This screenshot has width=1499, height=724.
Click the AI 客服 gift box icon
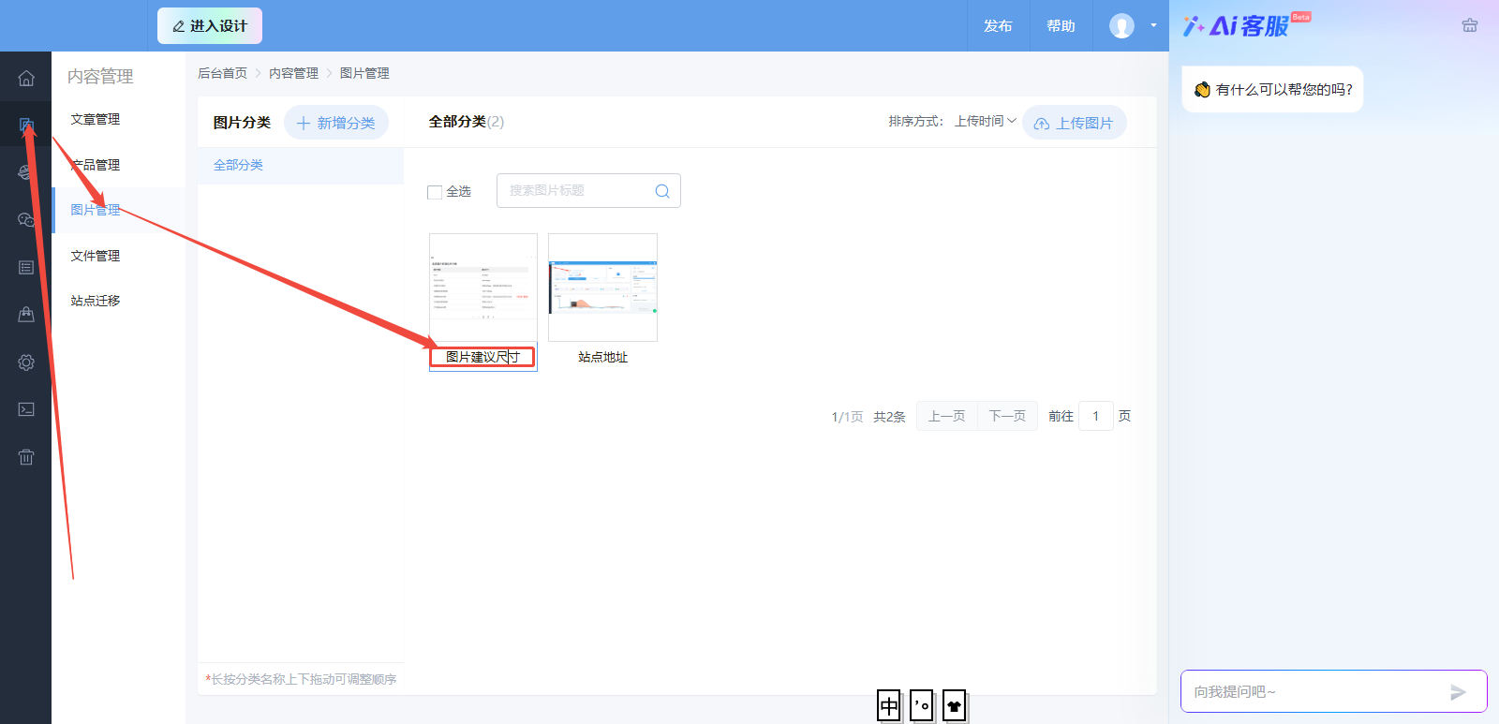[x=1470, y=26]
